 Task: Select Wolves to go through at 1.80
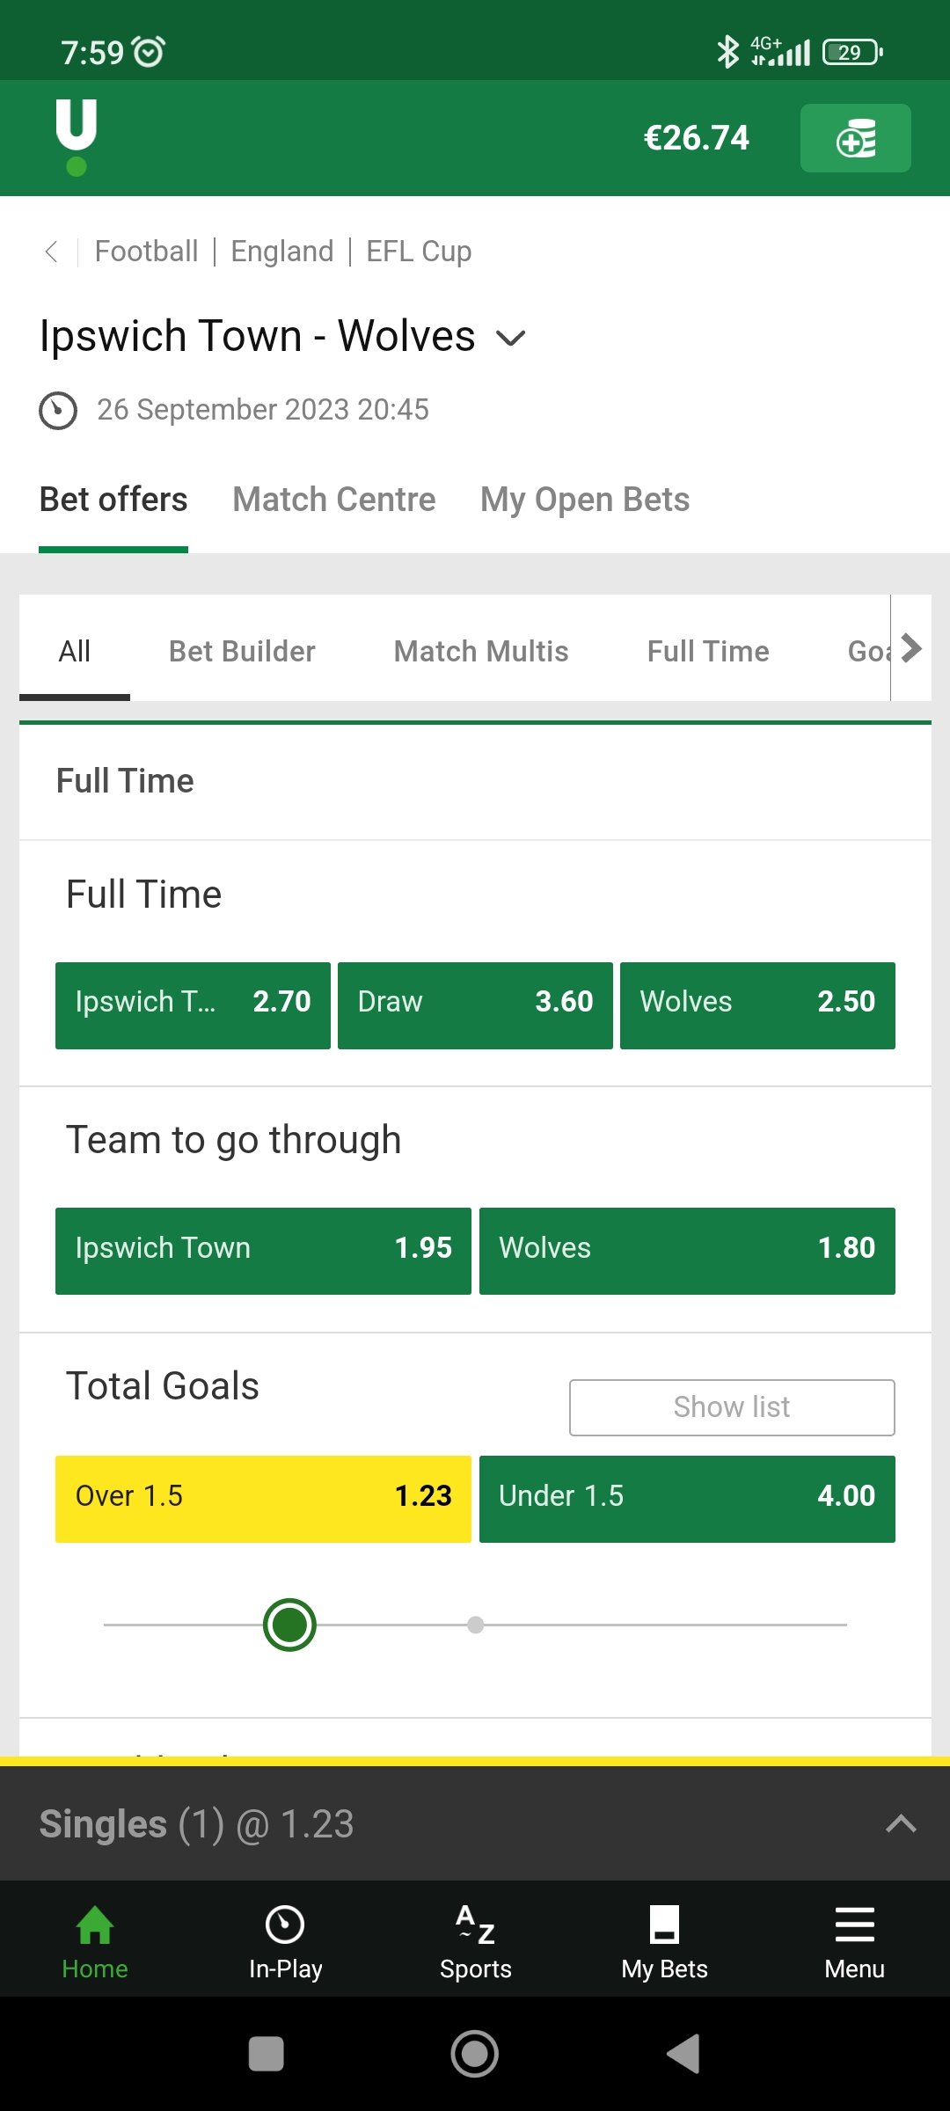687,1251
